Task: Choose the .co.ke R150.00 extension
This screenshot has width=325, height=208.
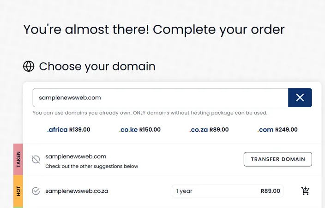Action: (x=140, y=130)
